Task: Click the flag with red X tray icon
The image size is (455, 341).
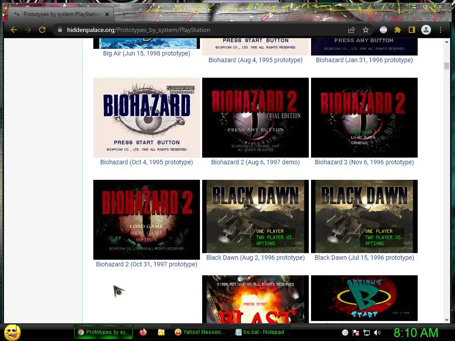Action: click(x=356, y=333)
